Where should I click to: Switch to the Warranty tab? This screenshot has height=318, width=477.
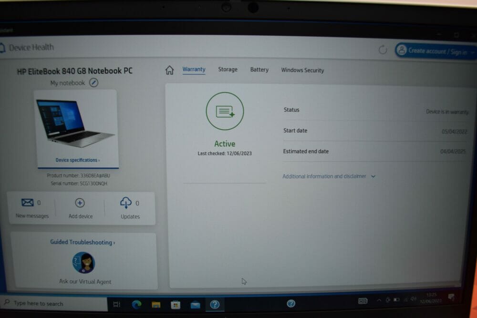pos(194,69)
